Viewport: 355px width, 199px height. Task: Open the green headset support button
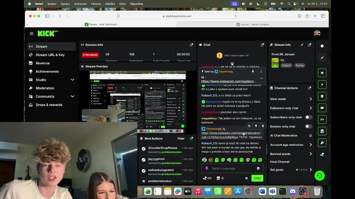coord(319,176)
